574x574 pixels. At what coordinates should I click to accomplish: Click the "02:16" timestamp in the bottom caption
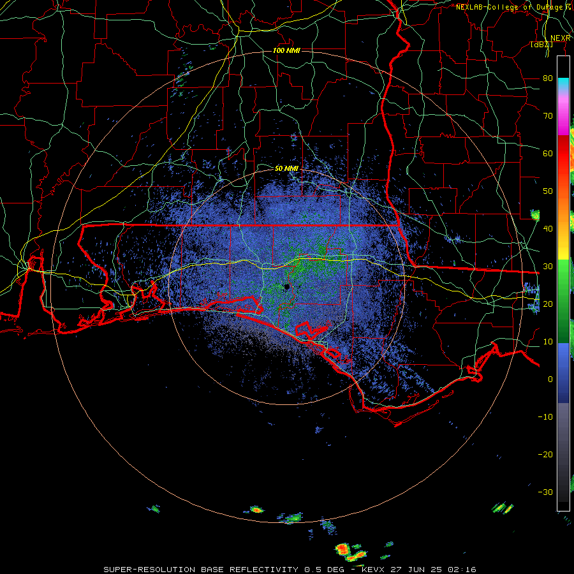coord(462,570)
